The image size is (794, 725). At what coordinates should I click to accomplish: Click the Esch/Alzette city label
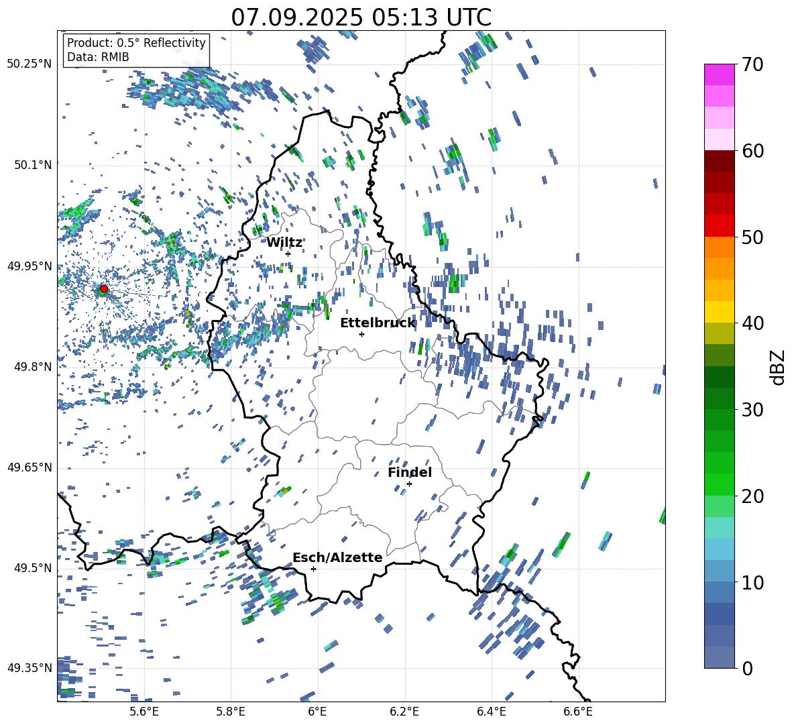pyautogui.click(x=337, y=557)
